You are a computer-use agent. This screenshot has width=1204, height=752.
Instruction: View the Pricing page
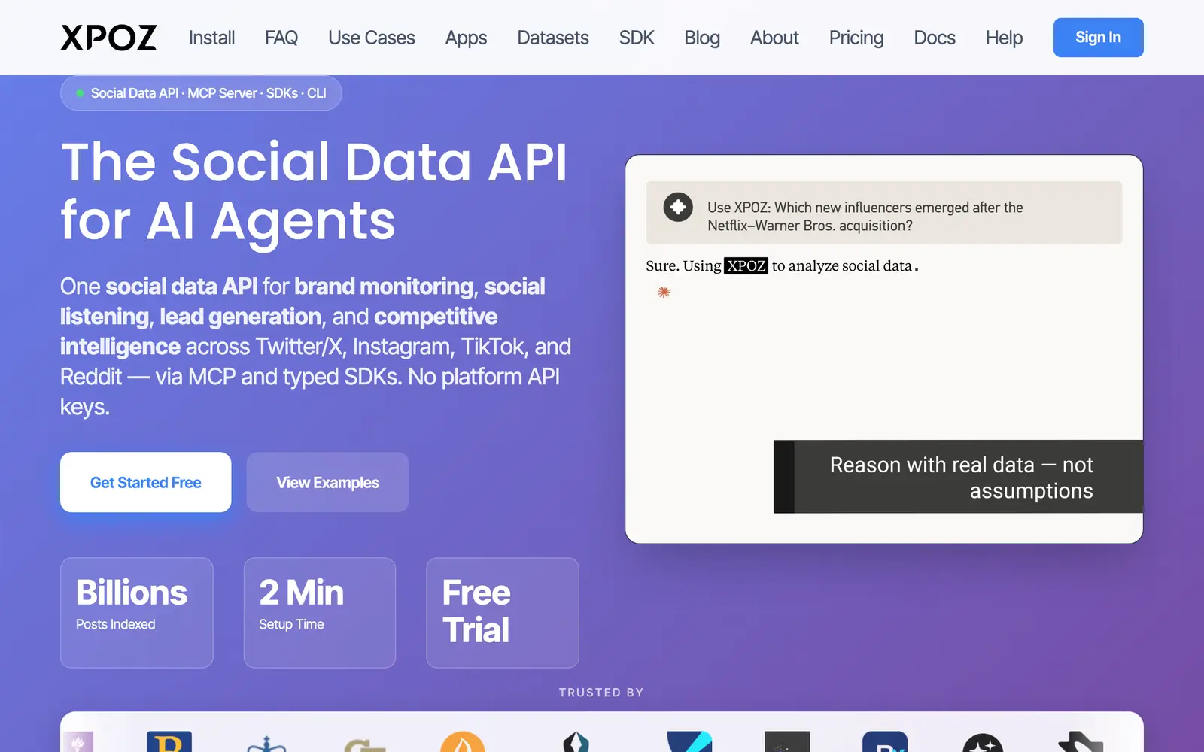click(x=856, y=38)
